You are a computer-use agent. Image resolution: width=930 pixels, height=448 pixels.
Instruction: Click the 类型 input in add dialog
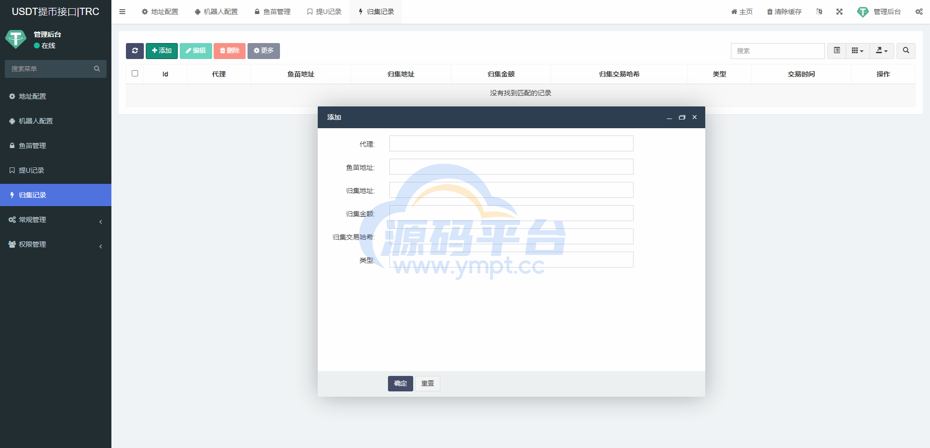[511, 260]
